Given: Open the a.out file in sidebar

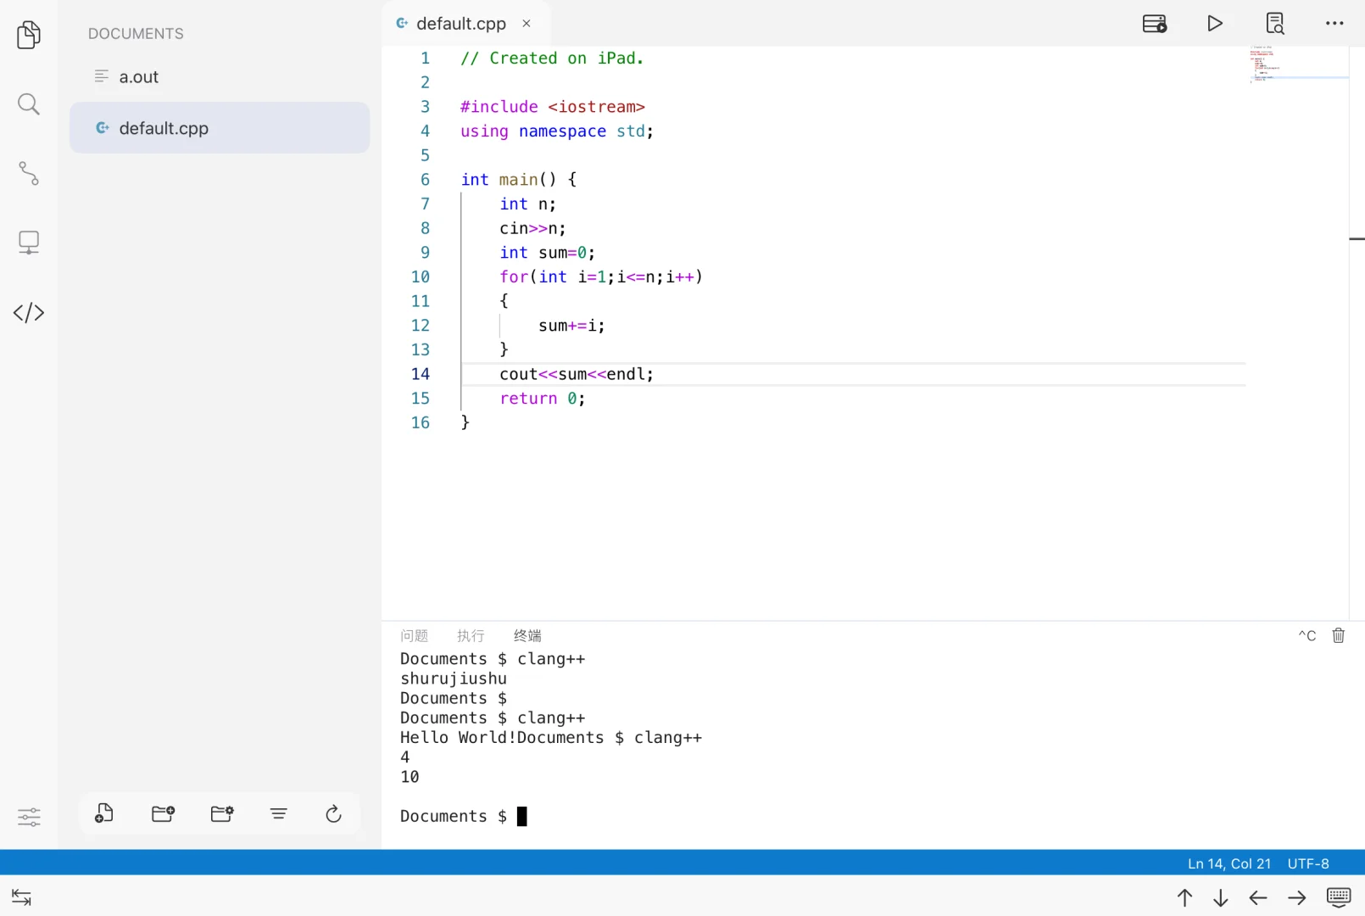Looking at the screenshot, I should (x=220, y=77).
